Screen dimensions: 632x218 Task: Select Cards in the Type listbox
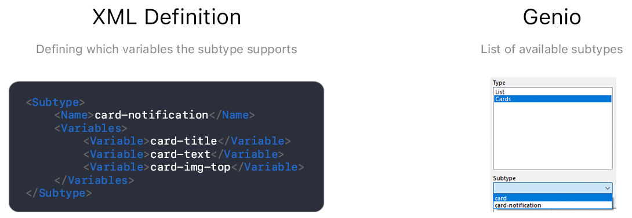[552, 99]
